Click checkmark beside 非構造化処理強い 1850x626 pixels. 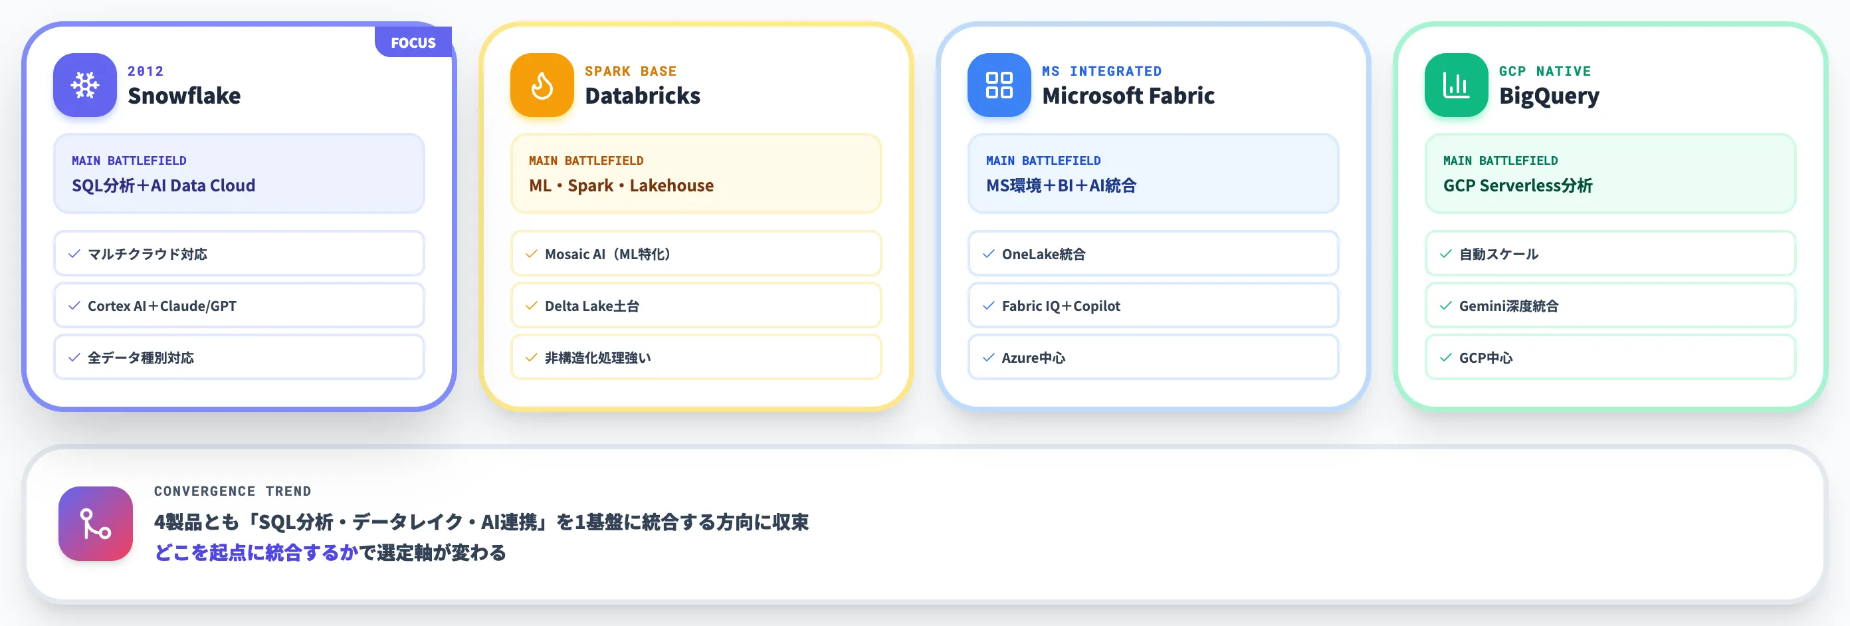pyautogui.click(x=532, y=358)
